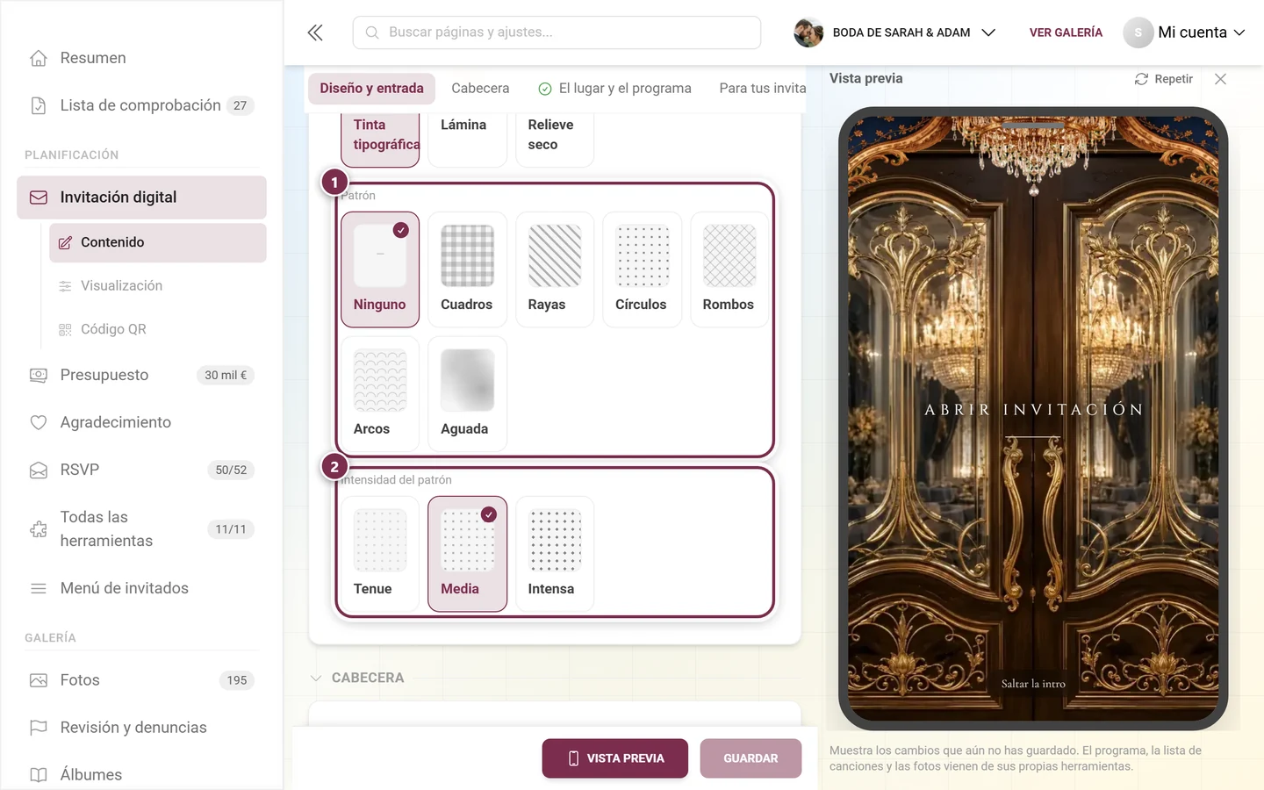Click the Buscar páginas y ajustes search field
The height and width of the screenshot is (790, 1264).
(x=557, y=32)
